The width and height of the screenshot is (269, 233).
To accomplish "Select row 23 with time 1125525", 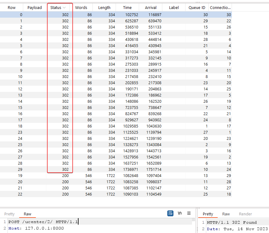I will coord(116,132).
